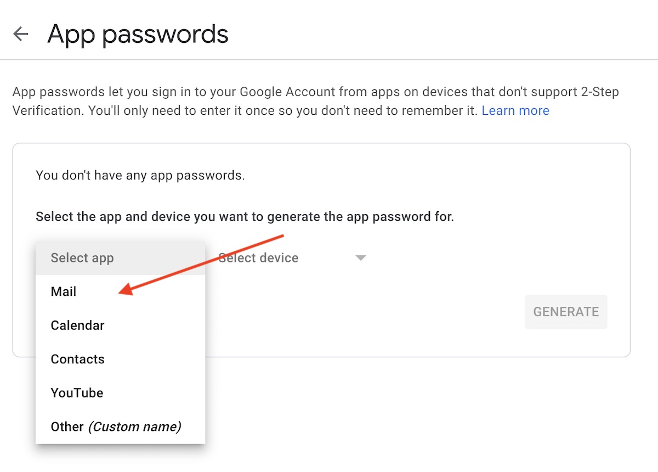Click the App passwords page heading
658x472 pixels.
pos(138,34)
